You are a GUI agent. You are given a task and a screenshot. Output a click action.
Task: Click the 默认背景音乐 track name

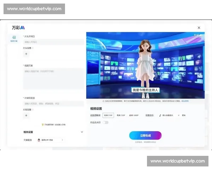tap(167, 115)
